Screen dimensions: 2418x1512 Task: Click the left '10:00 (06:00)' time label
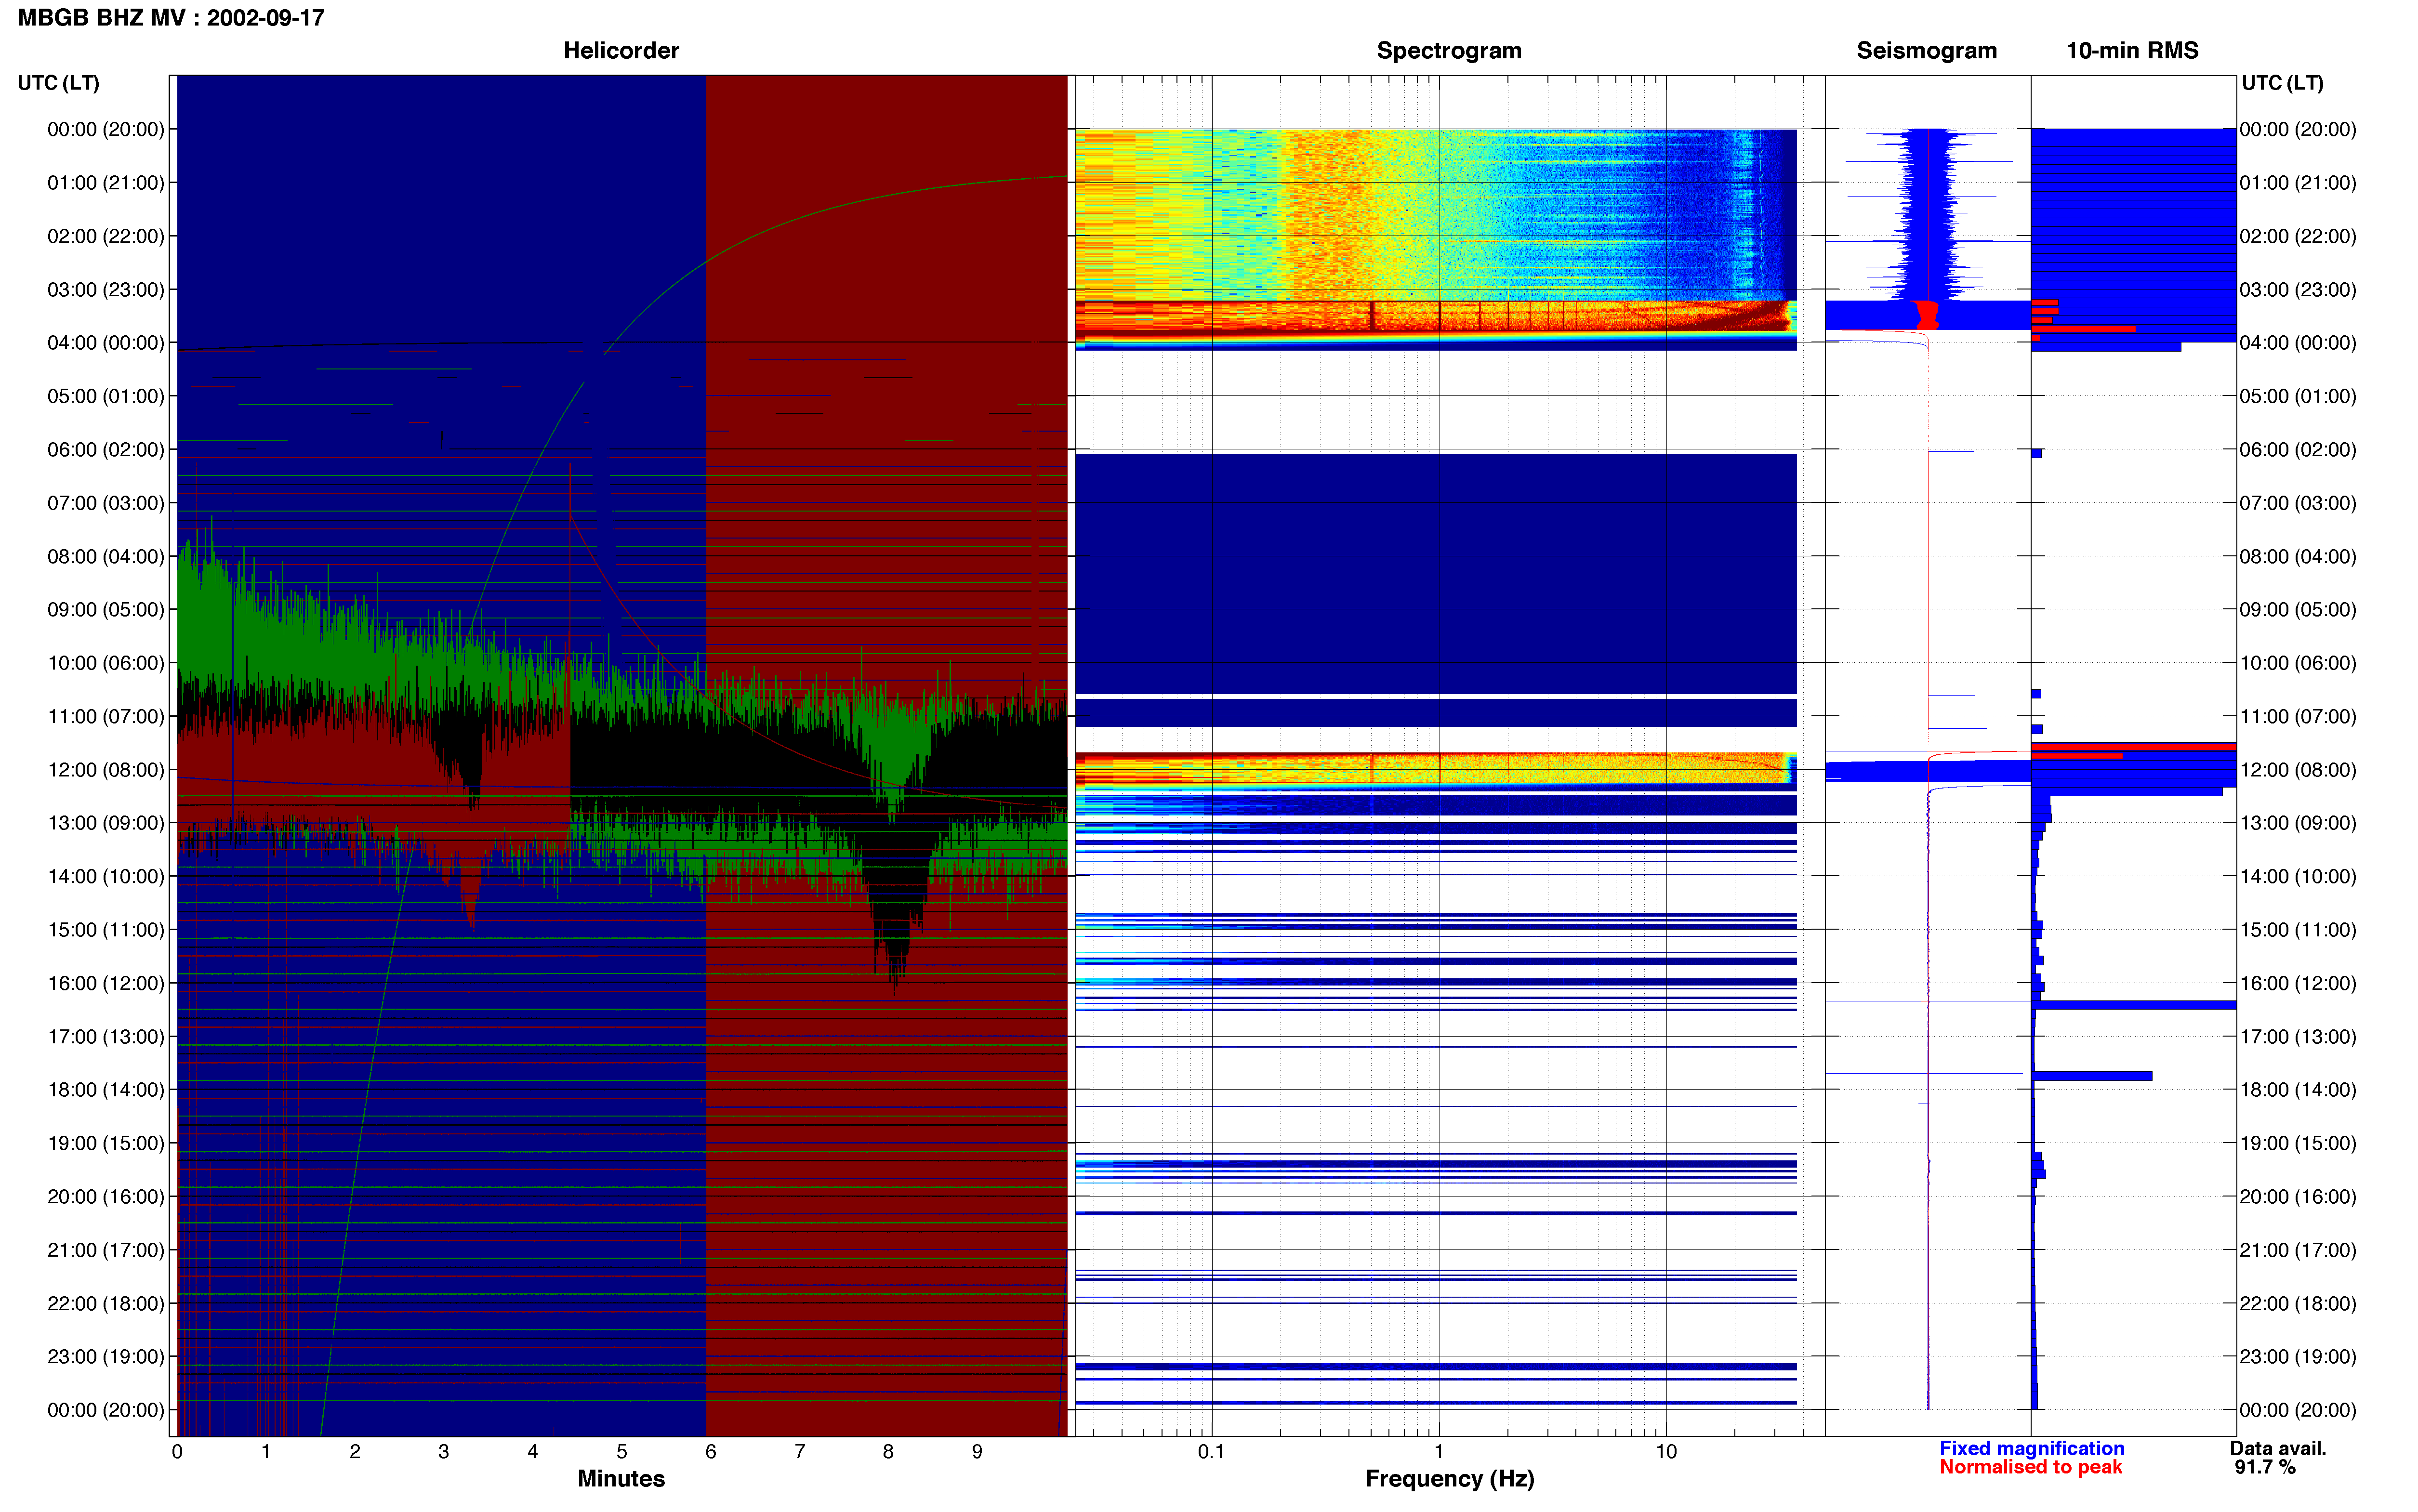[x=106, y=663]
